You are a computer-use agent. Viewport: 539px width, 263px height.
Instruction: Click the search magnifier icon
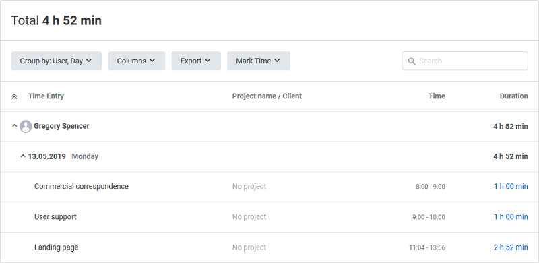click(x=412, y=61)
